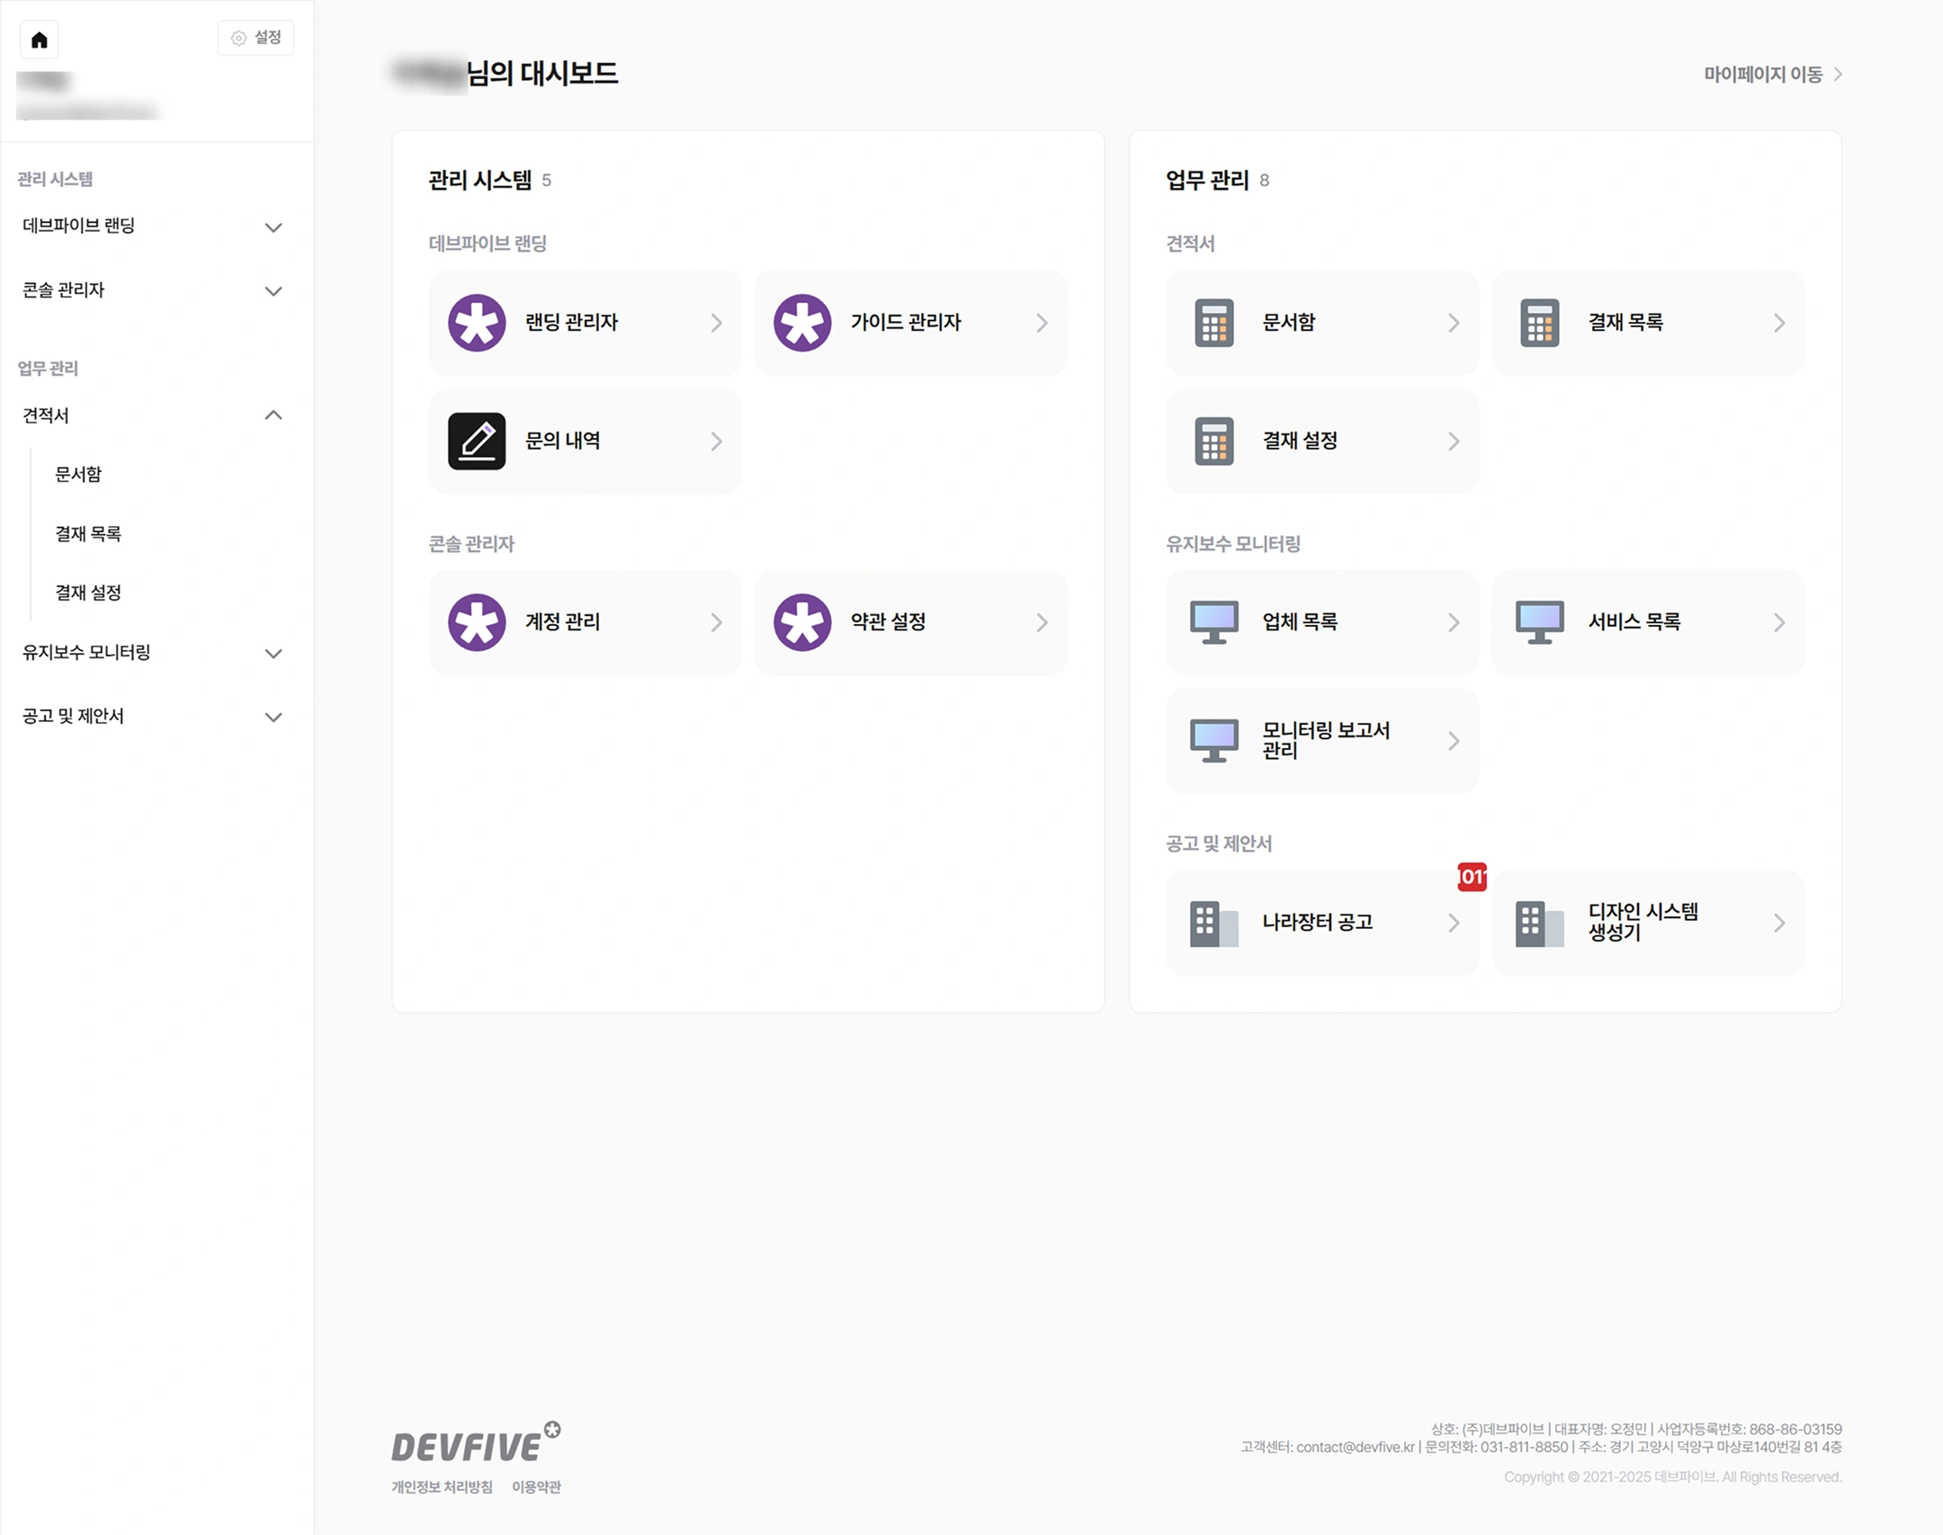Click 견적서 sidebar menu label
The image size is (1943, 1535).
point(46,415)
